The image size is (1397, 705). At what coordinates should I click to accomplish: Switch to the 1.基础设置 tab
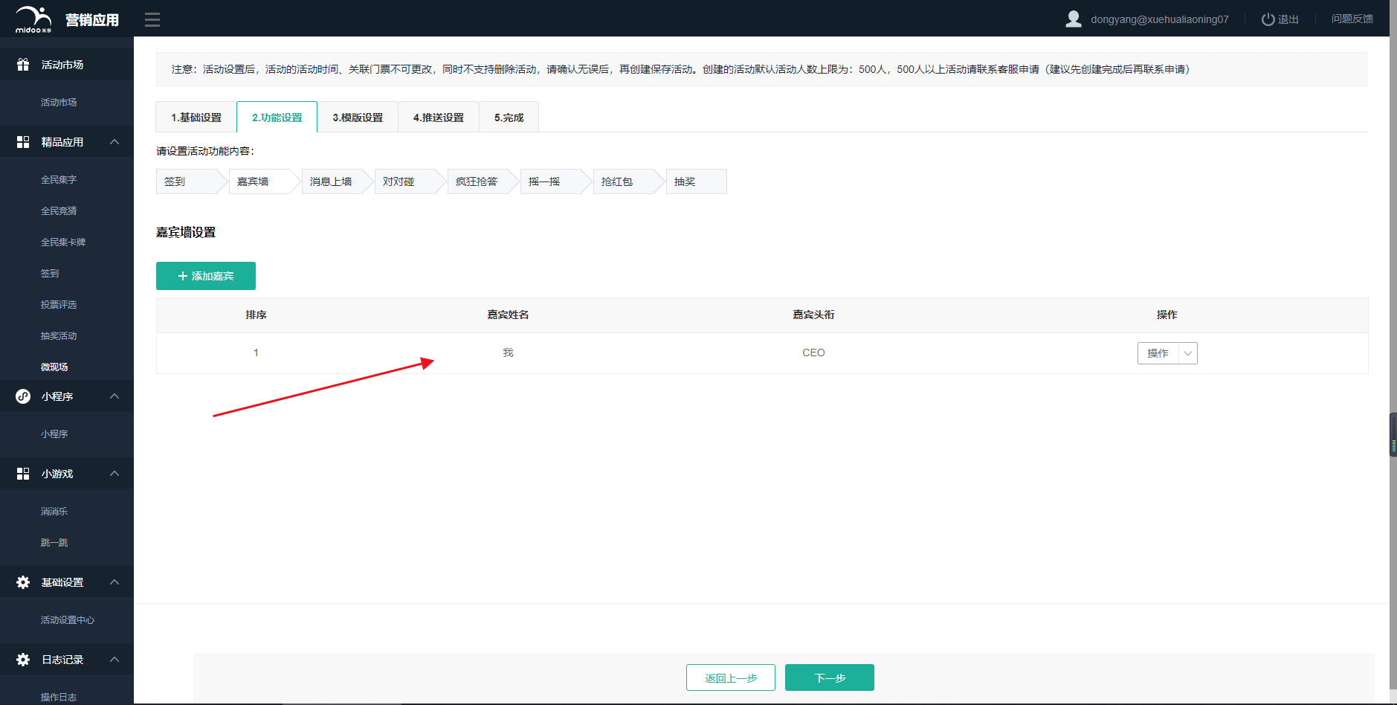pos(196,117)
